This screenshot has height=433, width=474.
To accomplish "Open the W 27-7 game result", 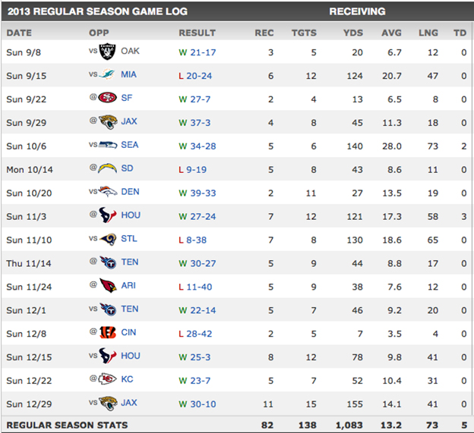I will (x=194, y=99).
